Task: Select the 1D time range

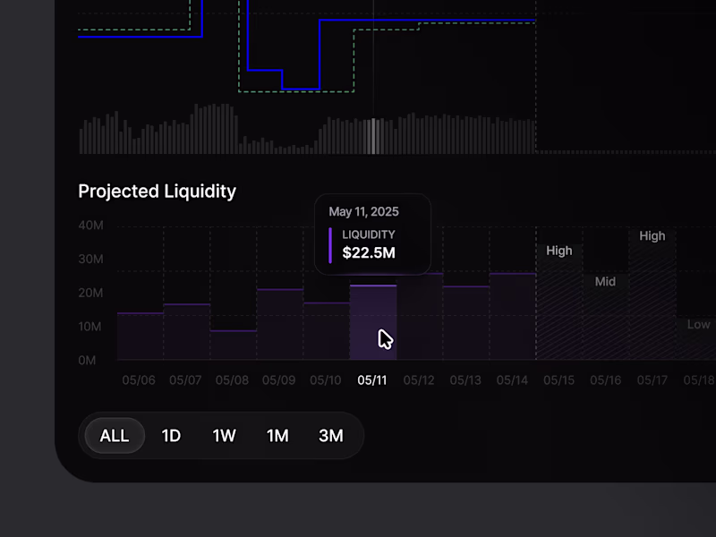Action: coord(171,436)
